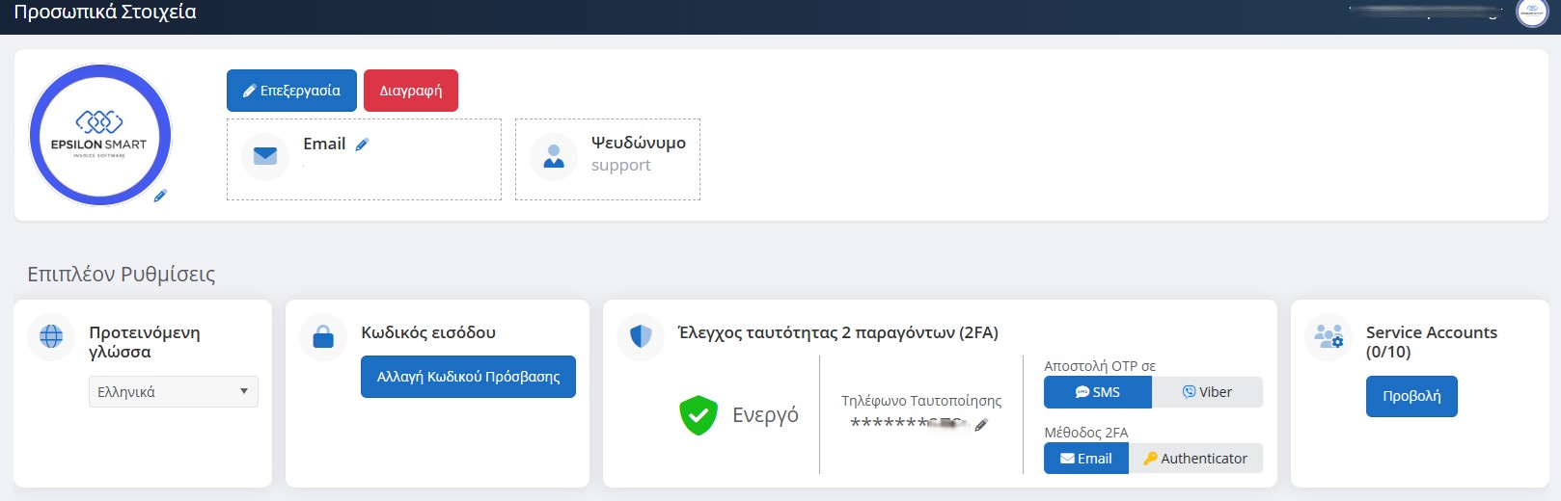
Task: Choose Email as 2FA method
Action: click(1085, 459)
